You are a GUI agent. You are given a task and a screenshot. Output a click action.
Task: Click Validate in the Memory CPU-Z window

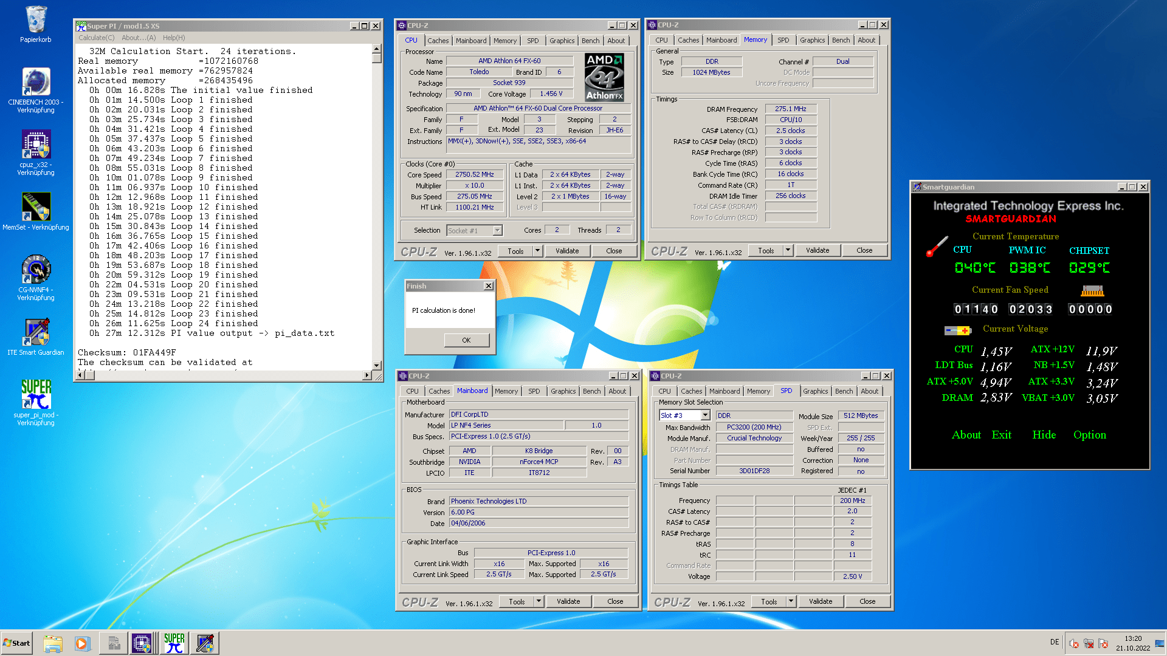click(817, 250)
